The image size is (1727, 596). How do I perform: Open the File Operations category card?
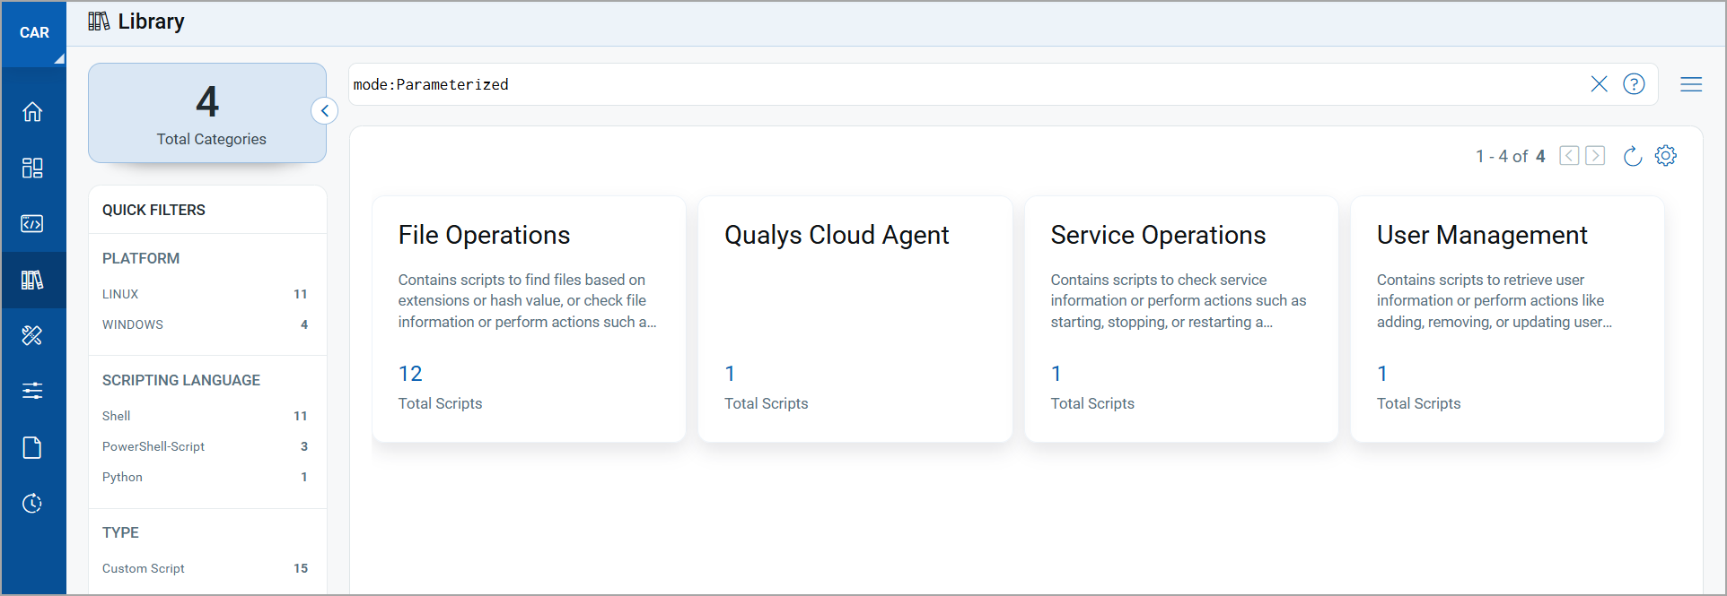click(529, 318)
